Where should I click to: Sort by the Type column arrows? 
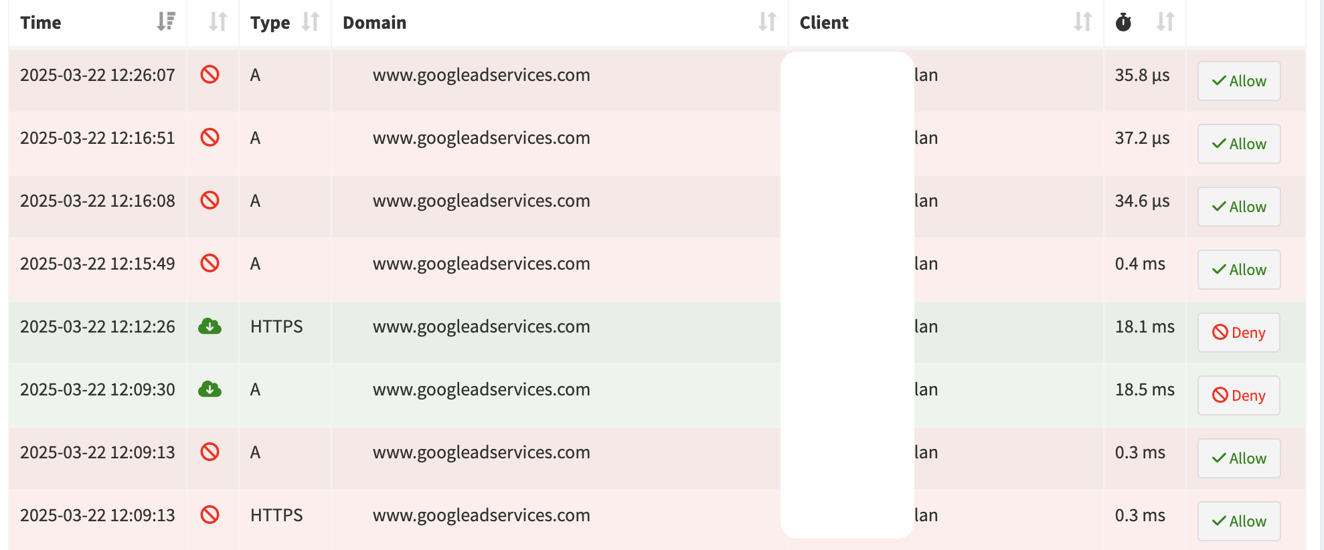pyautogui.click(x=310, y=22)
